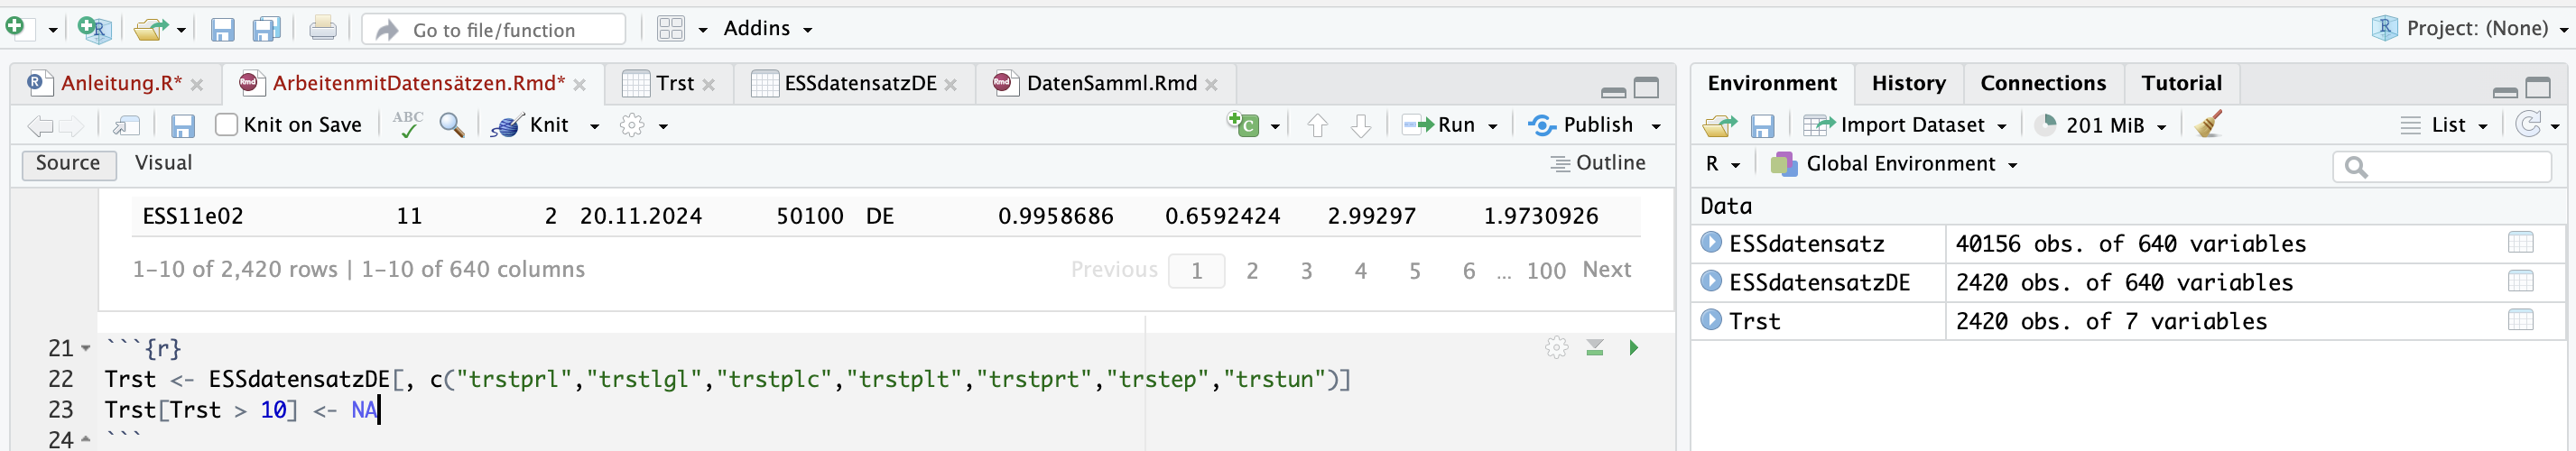
Task: Open the DatenSamml.Rmd tab
Action: 1111,84
